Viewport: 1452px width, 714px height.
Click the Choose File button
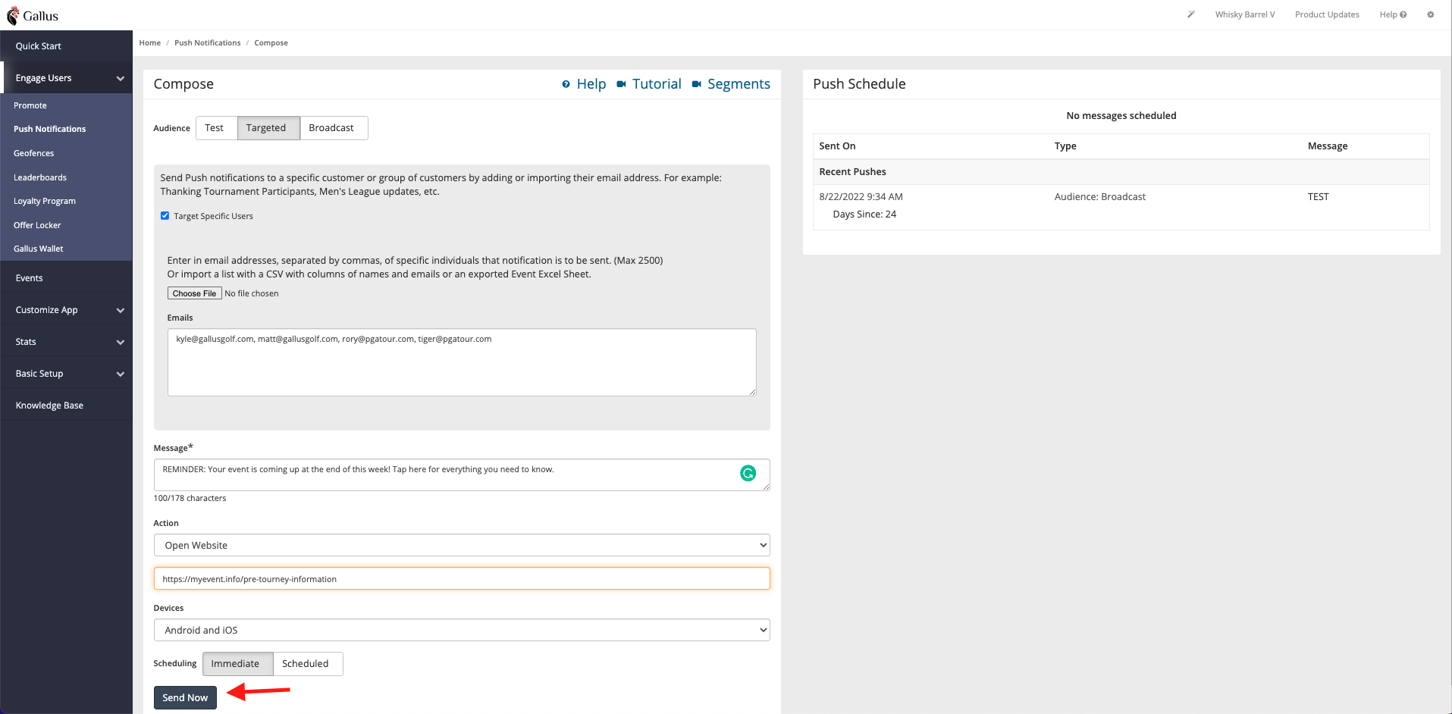point(195,293)
